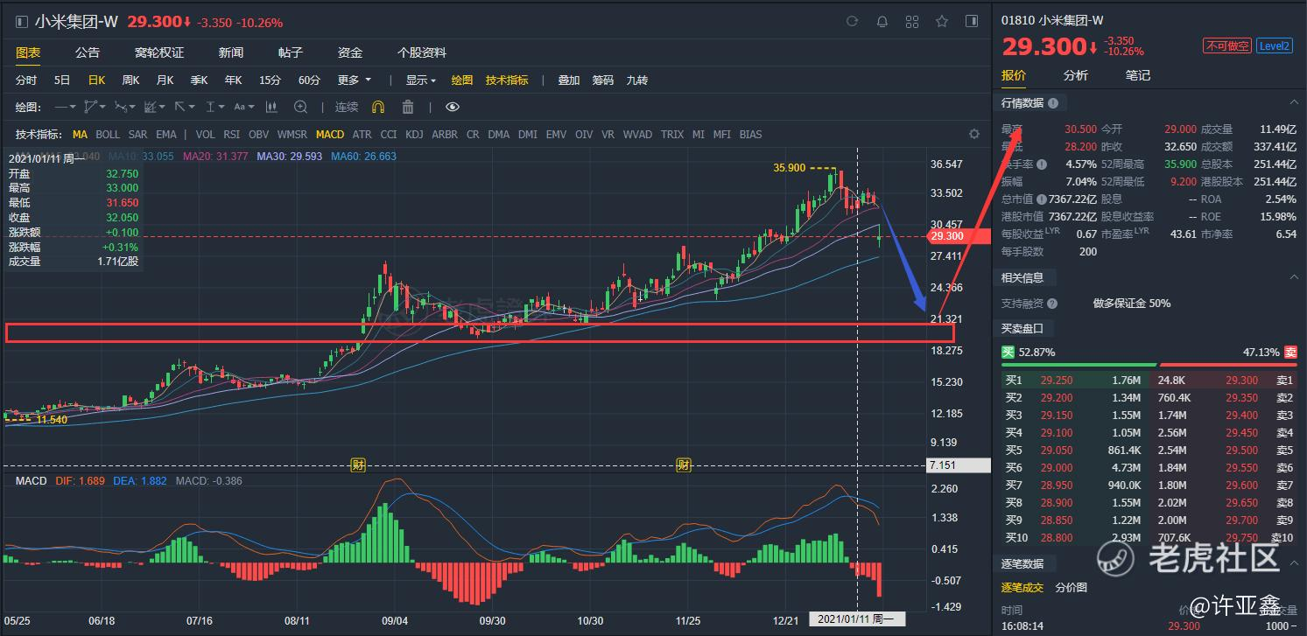This screenshot has width=1307, height=636.
Task: Open indicator settings gear icon
Action: pos(973,134)
